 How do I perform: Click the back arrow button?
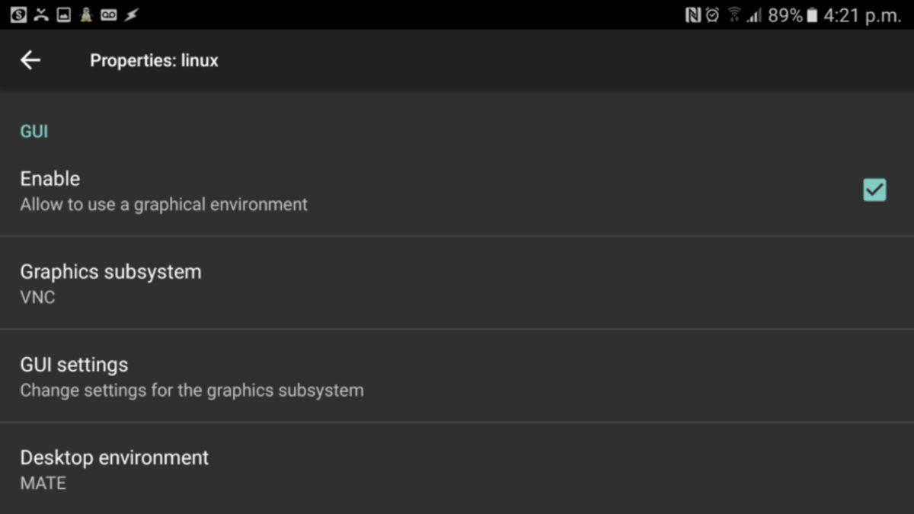point(30,60)
